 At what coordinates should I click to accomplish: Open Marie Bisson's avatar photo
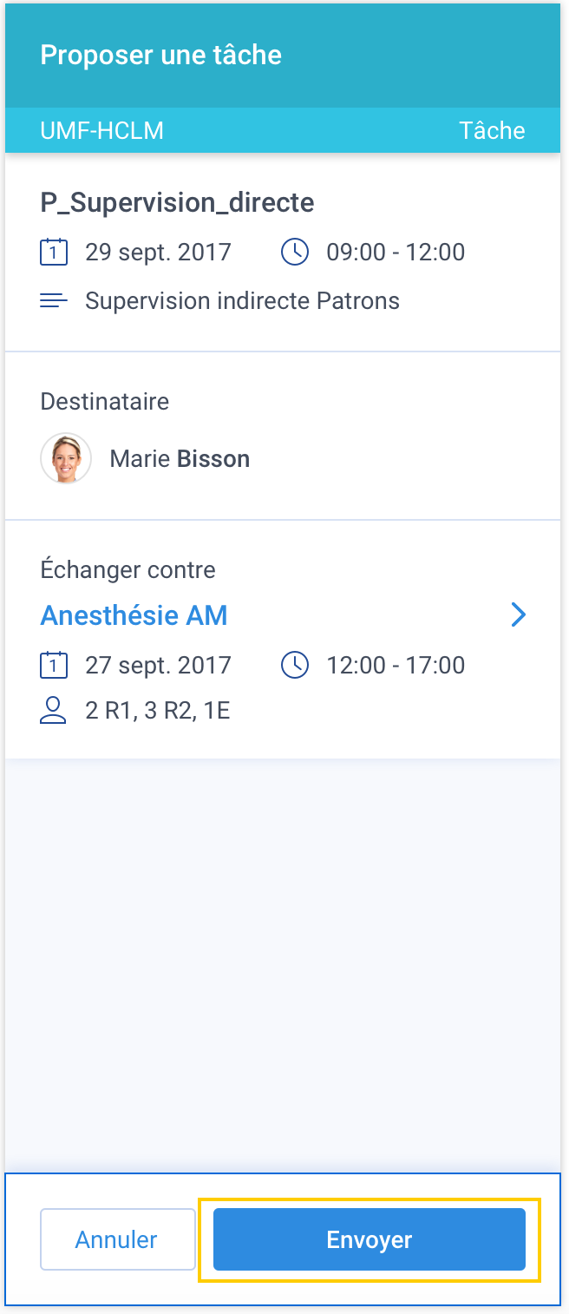coord(66,458)
